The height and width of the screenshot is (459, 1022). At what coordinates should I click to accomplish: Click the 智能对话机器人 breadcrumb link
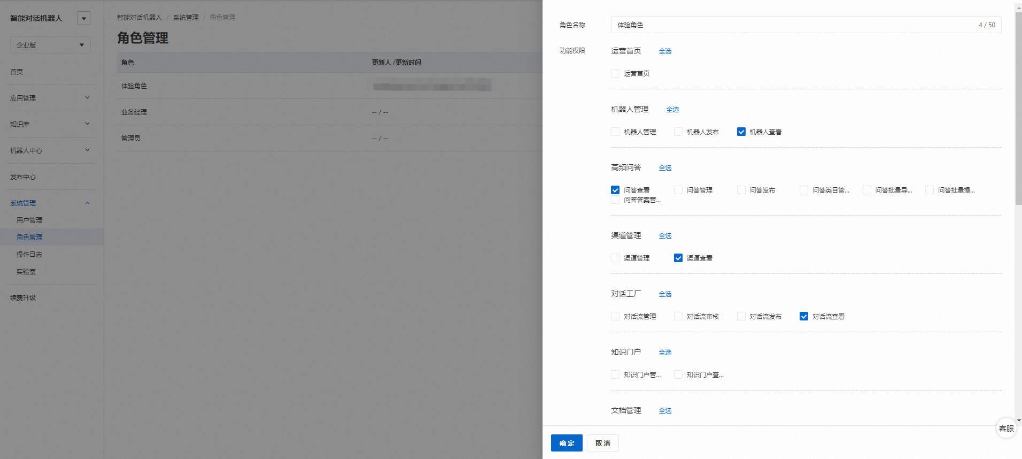coord(139,17)
